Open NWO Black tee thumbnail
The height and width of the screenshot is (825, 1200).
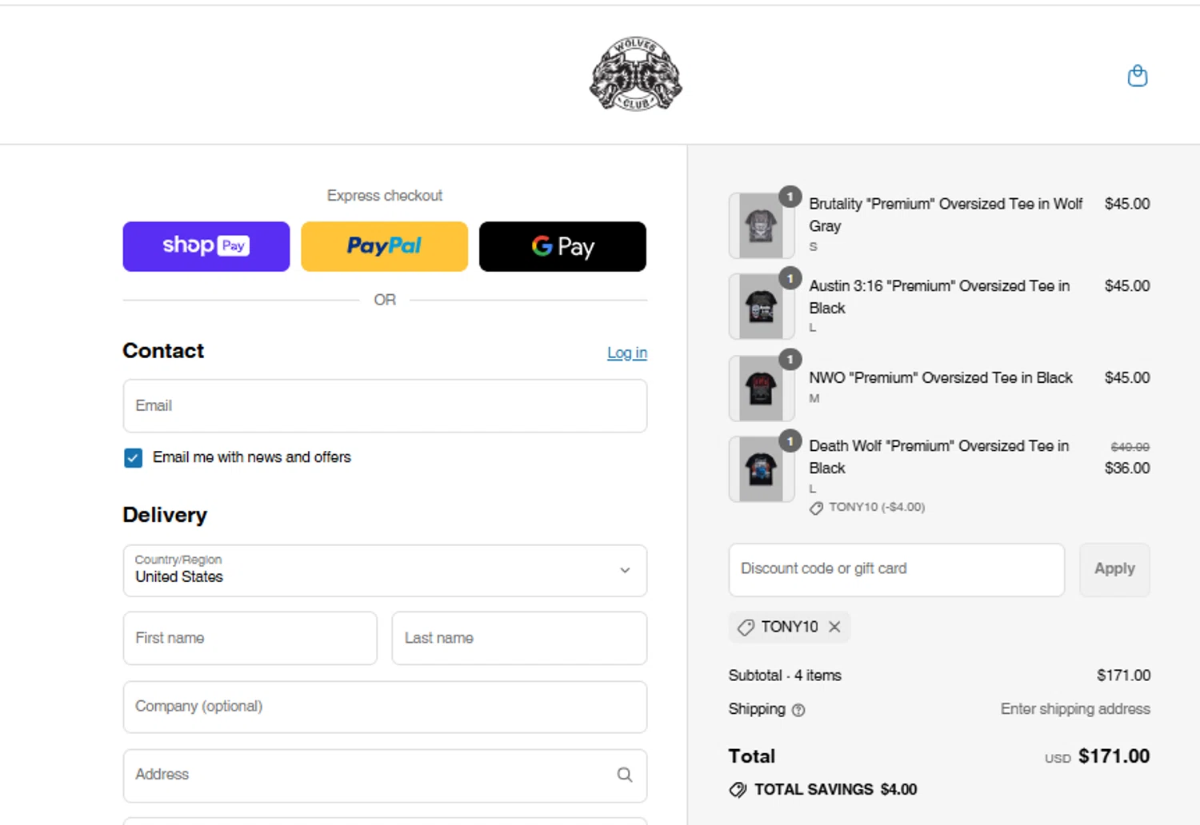(x=762, y=388)
